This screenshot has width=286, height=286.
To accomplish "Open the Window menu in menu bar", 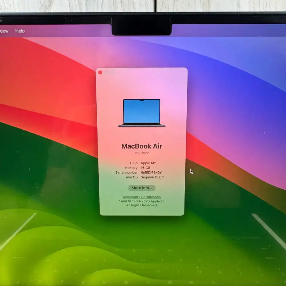I will coord(4,31).
